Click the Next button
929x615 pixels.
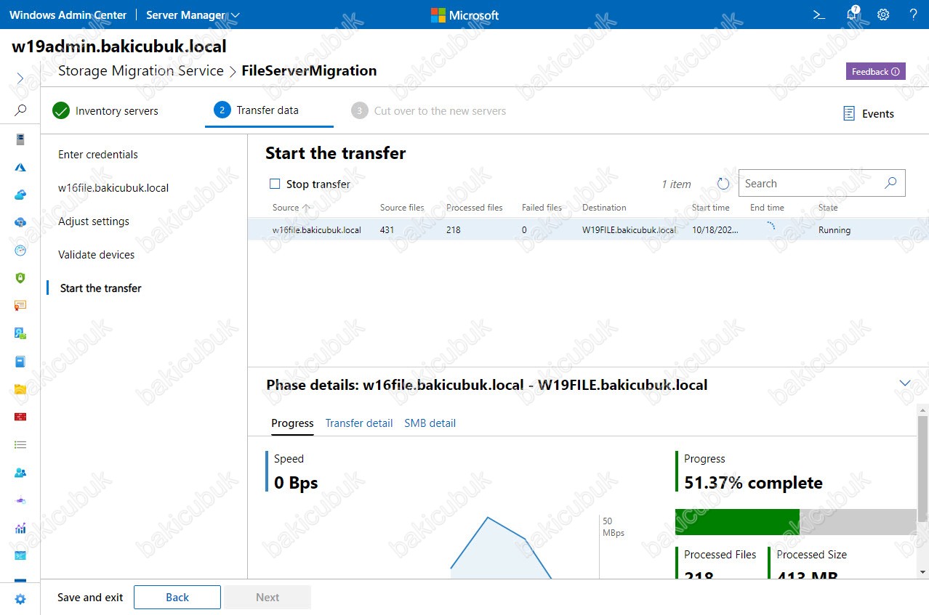[x=268, y=598]
